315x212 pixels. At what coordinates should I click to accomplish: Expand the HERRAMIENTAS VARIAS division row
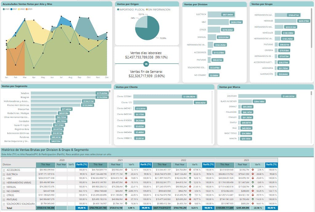tap(4, 183)
